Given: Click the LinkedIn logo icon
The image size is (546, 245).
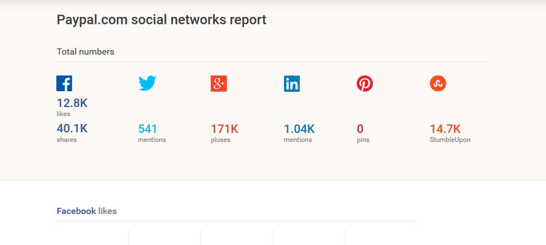Looking at the screenshot, I should coord(292,83).
